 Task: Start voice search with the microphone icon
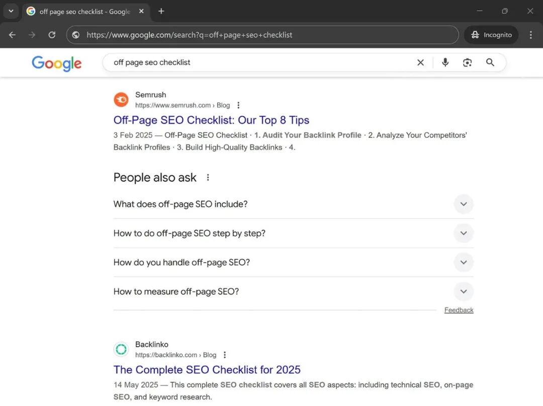click(445, 62)
